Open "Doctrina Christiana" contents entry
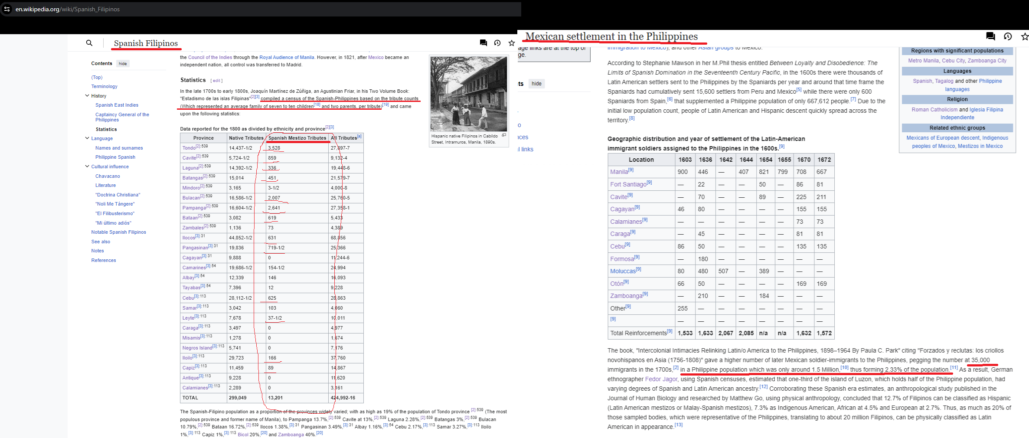The height and width of the screenshot is (438, 1029). [118, 195]
